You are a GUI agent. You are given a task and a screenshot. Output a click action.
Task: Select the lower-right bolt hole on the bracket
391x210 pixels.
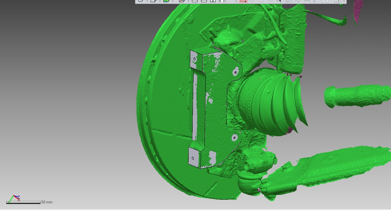(x=234, y=138)
